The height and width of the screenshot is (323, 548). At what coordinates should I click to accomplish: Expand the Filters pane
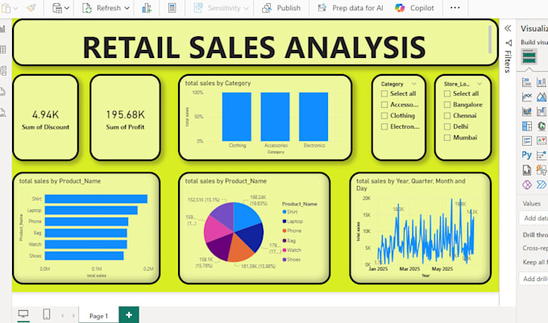click(509, 56)
